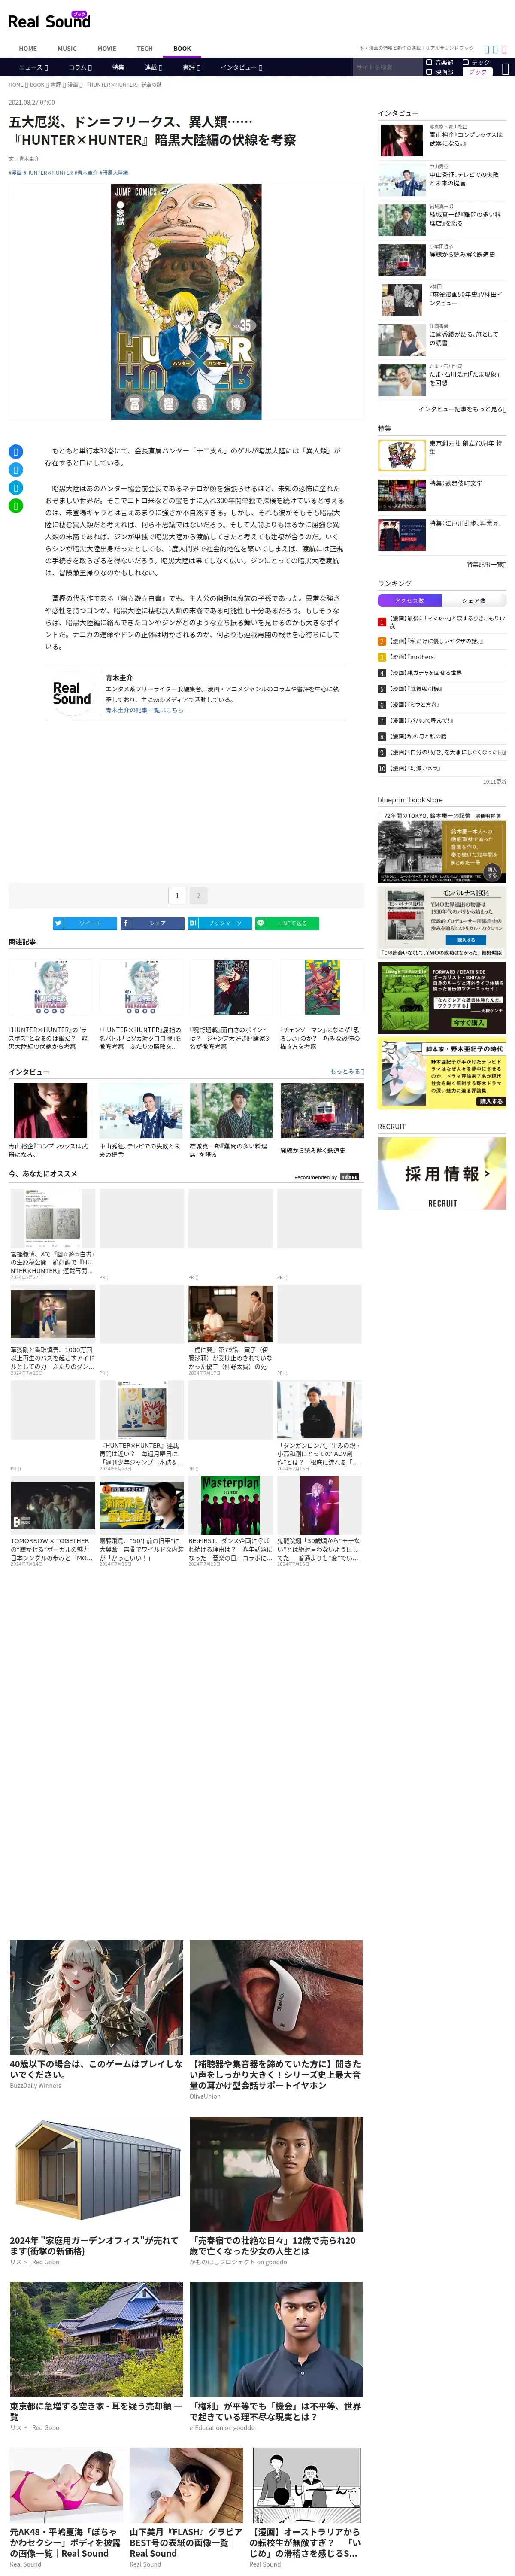515x2576 pixels.
Task: Click the 採用情報 RECRUIT banner
Action: [442, 1174]
